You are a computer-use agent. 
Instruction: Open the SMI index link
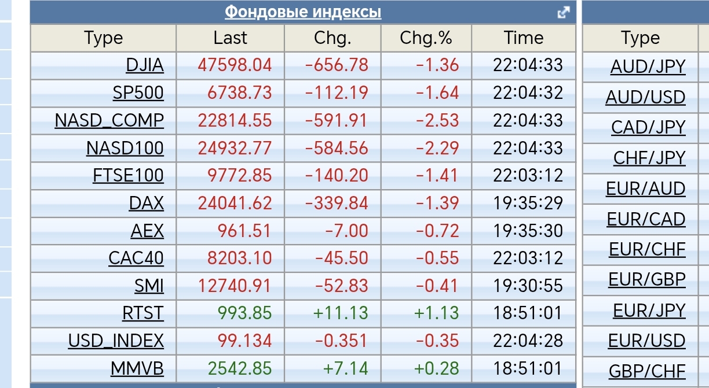click(149, 286)
